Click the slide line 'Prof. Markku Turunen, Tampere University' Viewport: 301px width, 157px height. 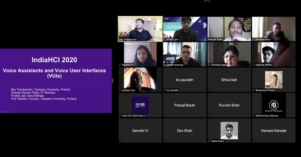44,99
